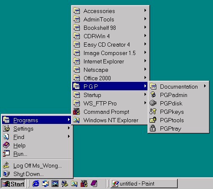This screenshot has height=189, width=213.
Task: Switch to untitled - Paint taskbar button
Action: pyautogui.click(x=144, y=184)
